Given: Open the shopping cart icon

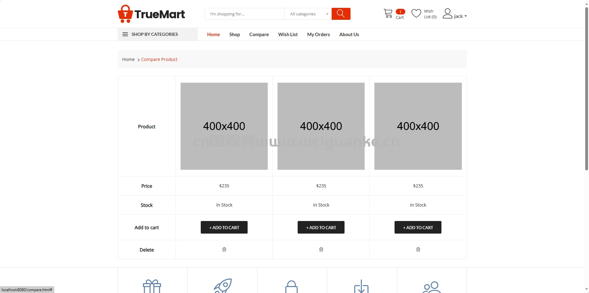Looking at the screenshot, I should tap(388, 14).
